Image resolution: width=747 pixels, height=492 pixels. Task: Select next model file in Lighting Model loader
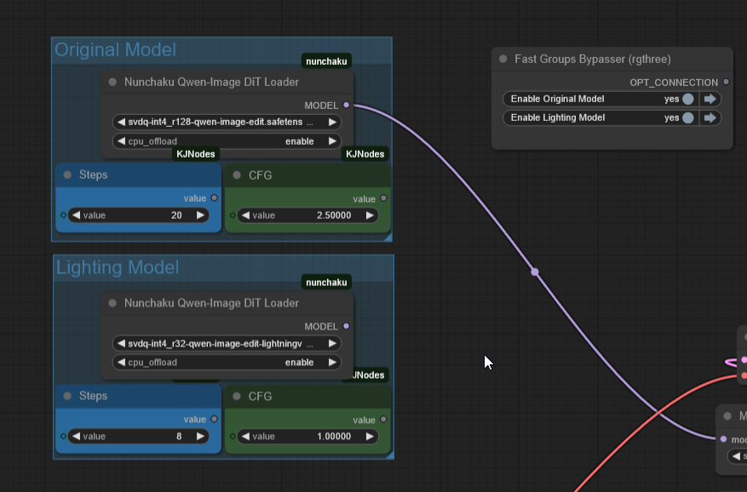click(332, 343)
